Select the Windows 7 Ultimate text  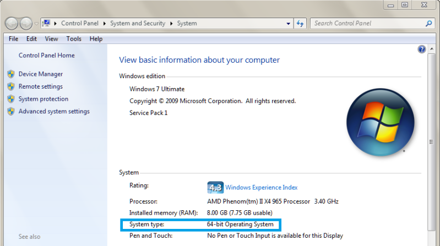coord(157,89)
